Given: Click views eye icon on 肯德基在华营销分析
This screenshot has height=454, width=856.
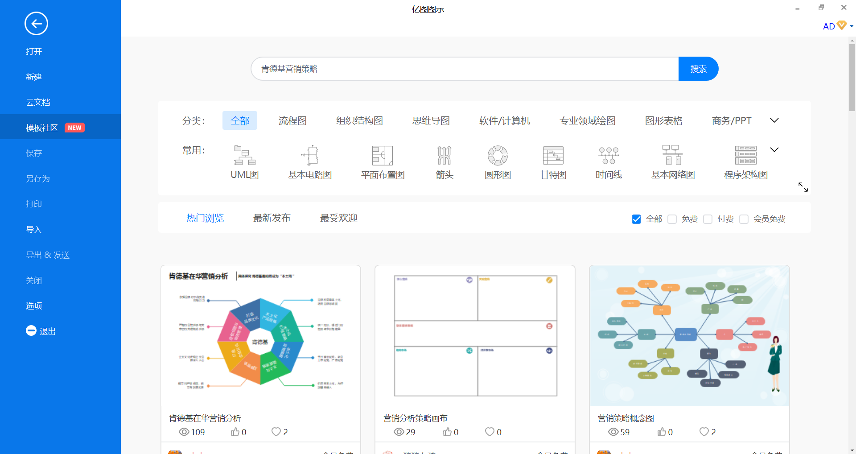Looking at the screenshot, I should [184, 432].
